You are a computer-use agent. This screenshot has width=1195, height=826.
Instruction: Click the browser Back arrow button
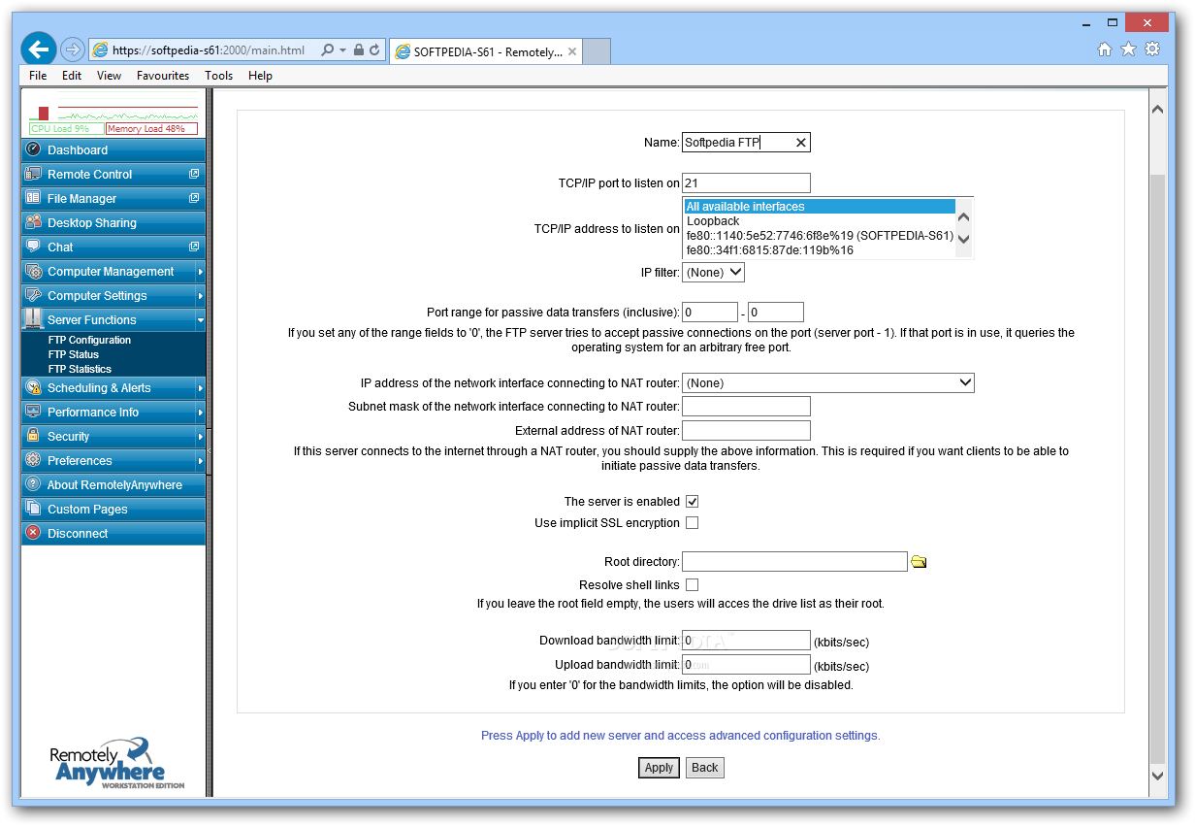point(40,50)
